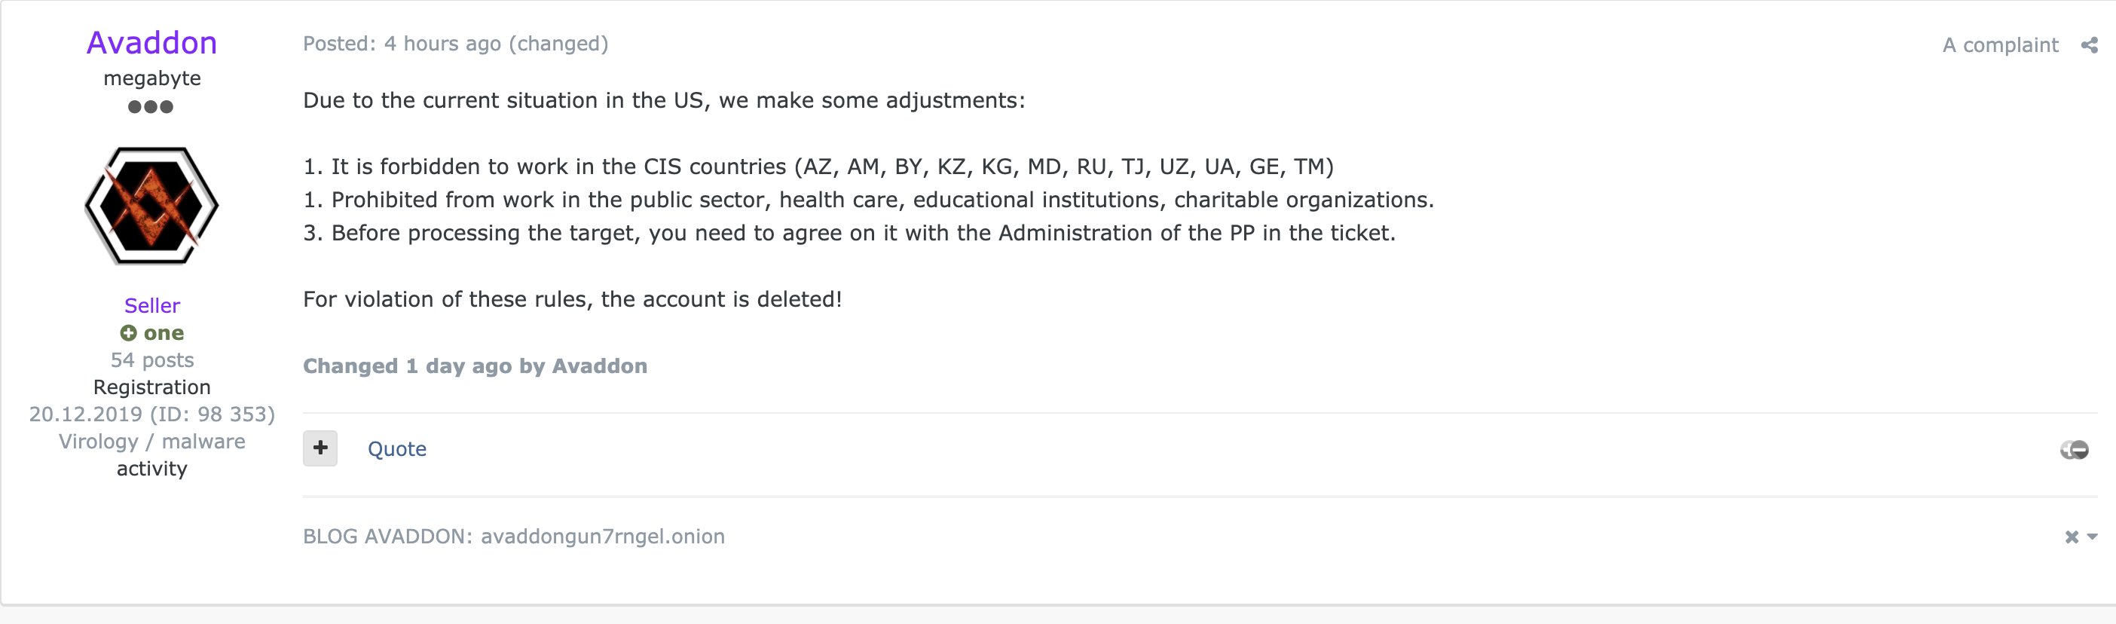Click the '(changed)' edit indicator
2116x624 pixels.
pos(558,44)
